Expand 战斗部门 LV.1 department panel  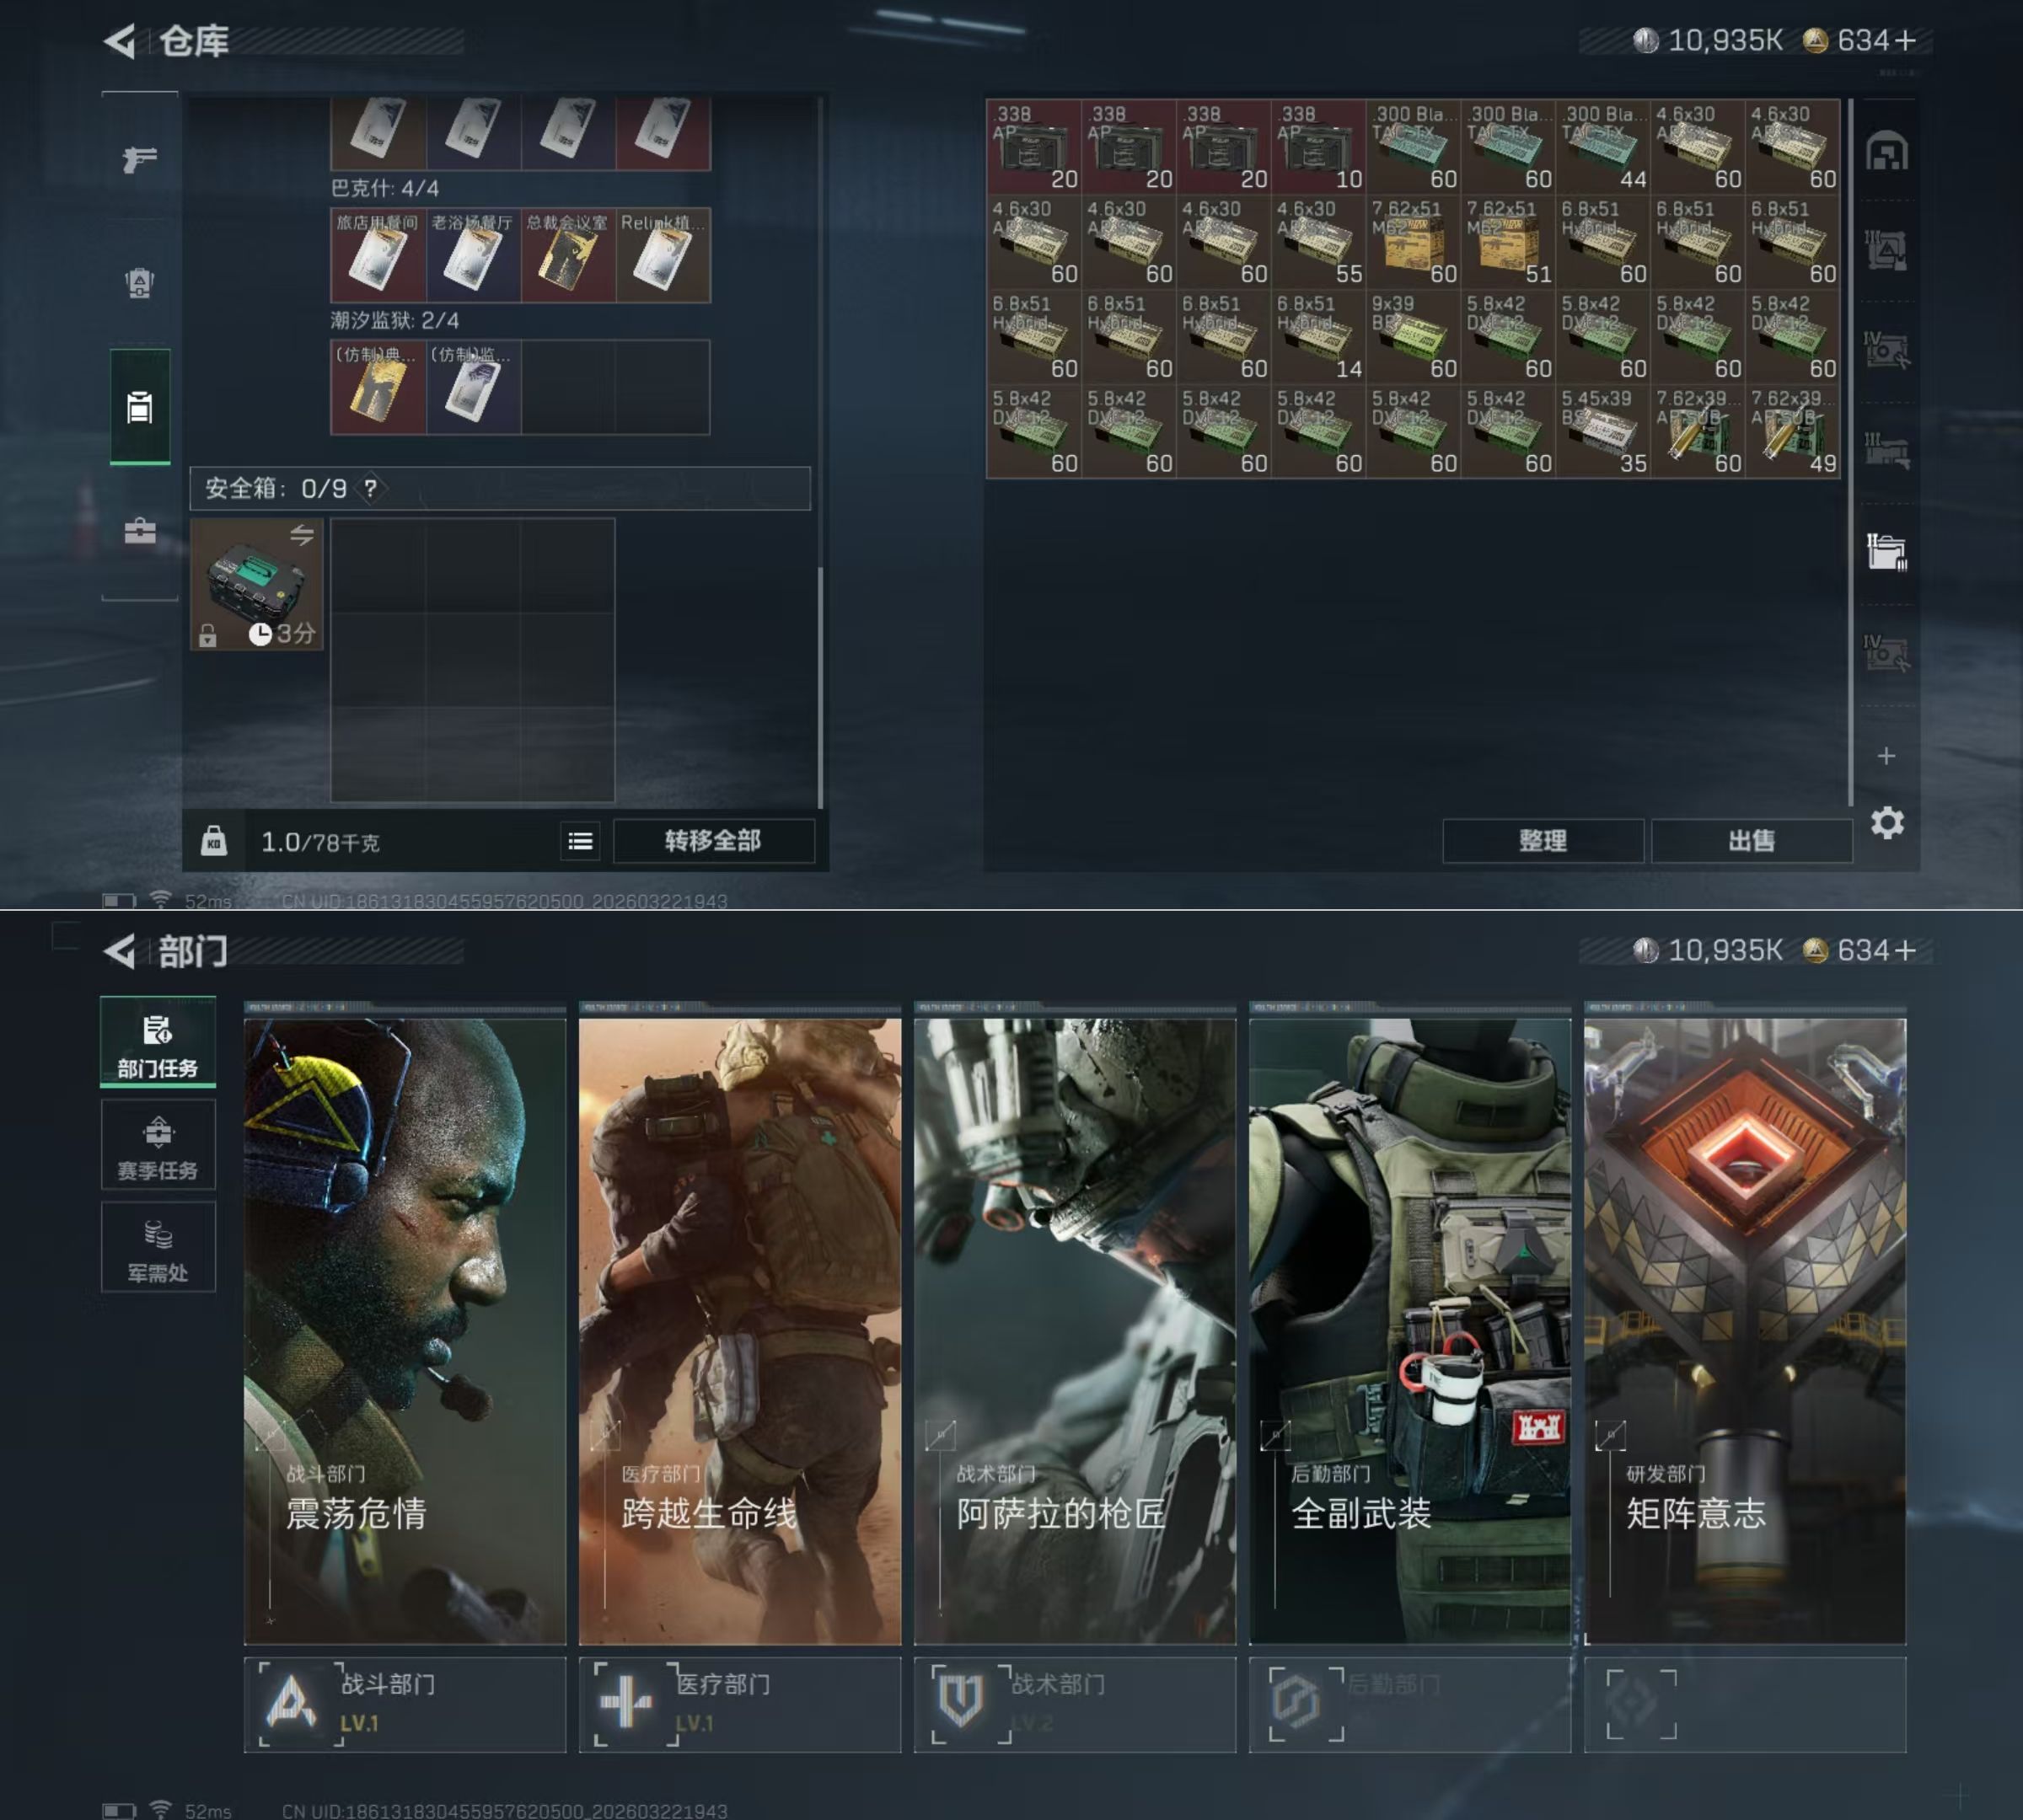pyautogui.click(x=405, y=1704)
